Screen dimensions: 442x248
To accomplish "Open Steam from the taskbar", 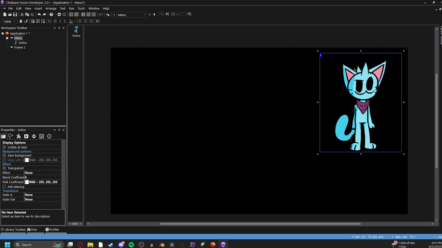I will pyautogui.click(x=111, y=245).
